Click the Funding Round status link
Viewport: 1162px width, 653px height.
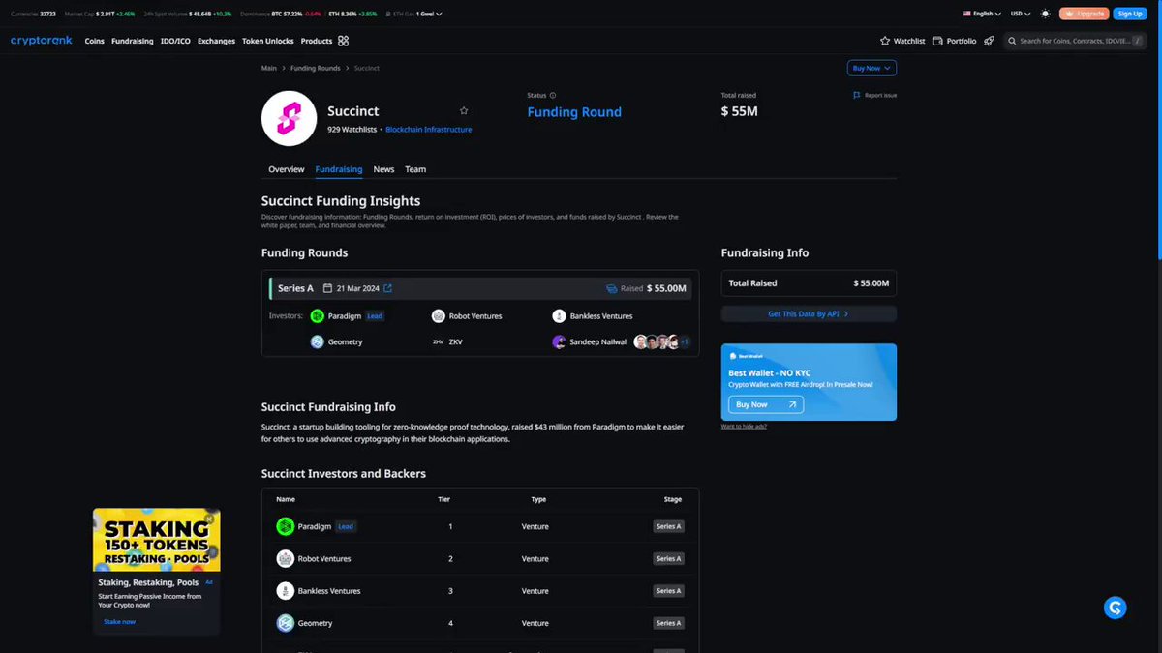pyautogui.click(x=574, y=112)
